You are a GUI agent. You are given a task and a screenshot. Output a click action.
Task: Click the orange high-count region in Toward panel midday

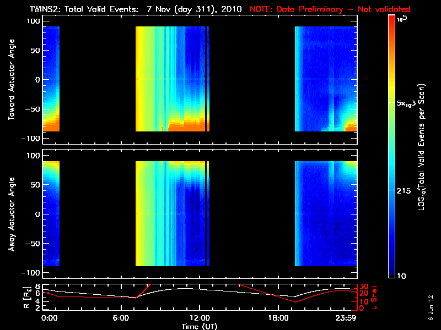[x=186, y=128]
